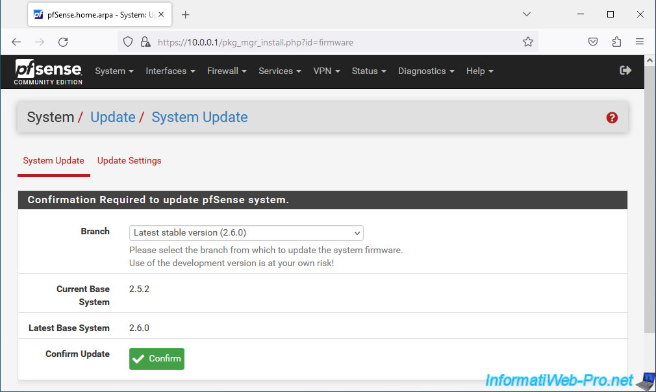Switch to the Update Settings tab

[x=129, y=161]
